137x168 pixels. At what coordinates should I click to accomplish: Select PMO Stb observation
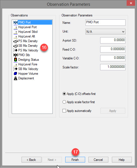24,55
